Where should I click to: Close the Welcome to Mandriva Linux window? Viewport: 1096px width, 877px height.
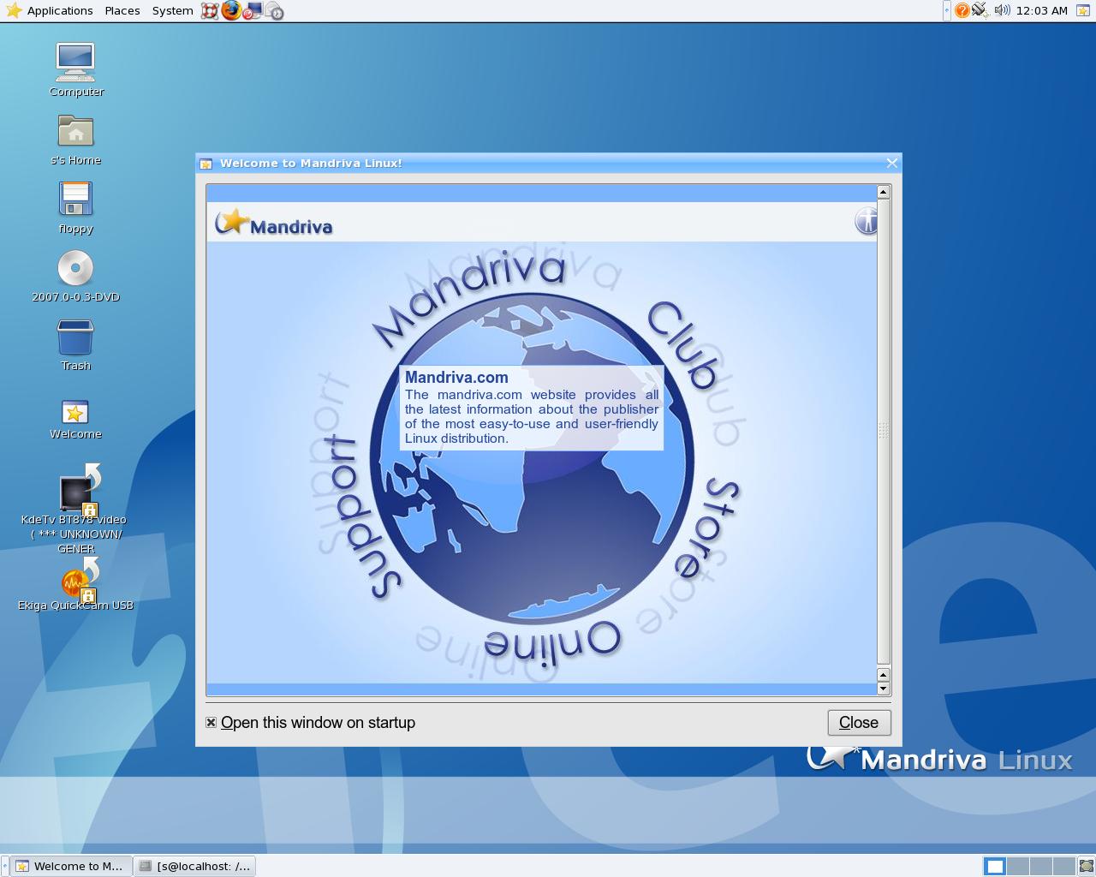[x=892, y=163]
